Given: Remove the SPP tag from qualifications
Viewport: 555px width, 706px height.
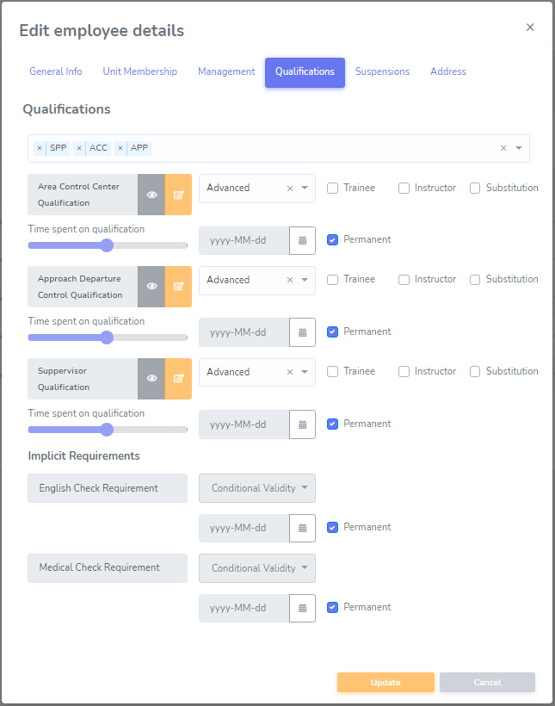Looking at the screenshot, I should click(x=40, y=148).
